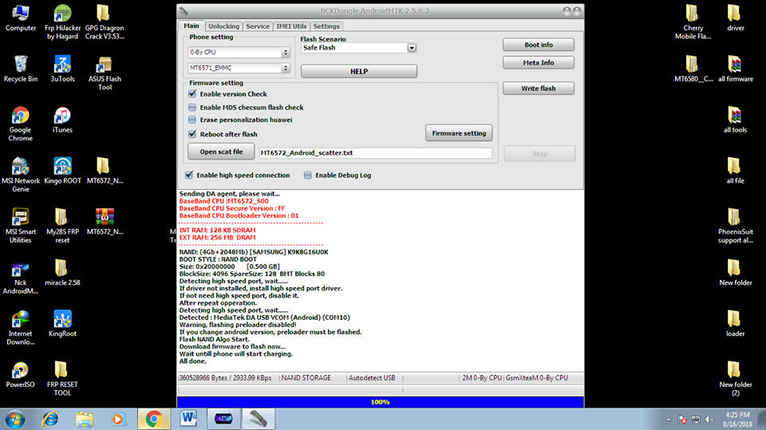Open Word from the taskbar
This screenshot has height=430, width=766.
pos(188,420)
